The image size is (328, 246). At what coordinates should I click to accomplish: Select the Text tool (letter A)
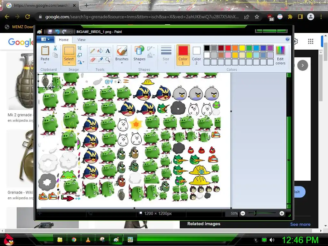[108, 51]
